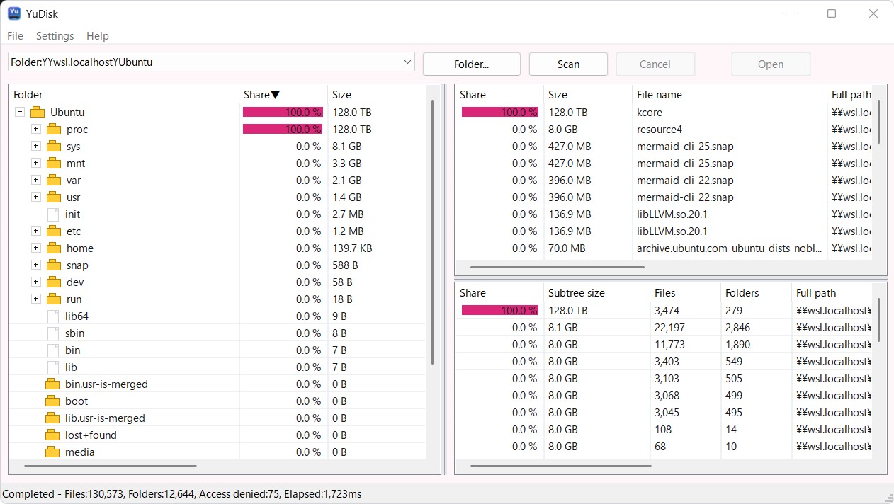Image resolution: width=894 pixels, height=504 pixels.
Task: Click the usr folder icon
Action: (54, 197)
